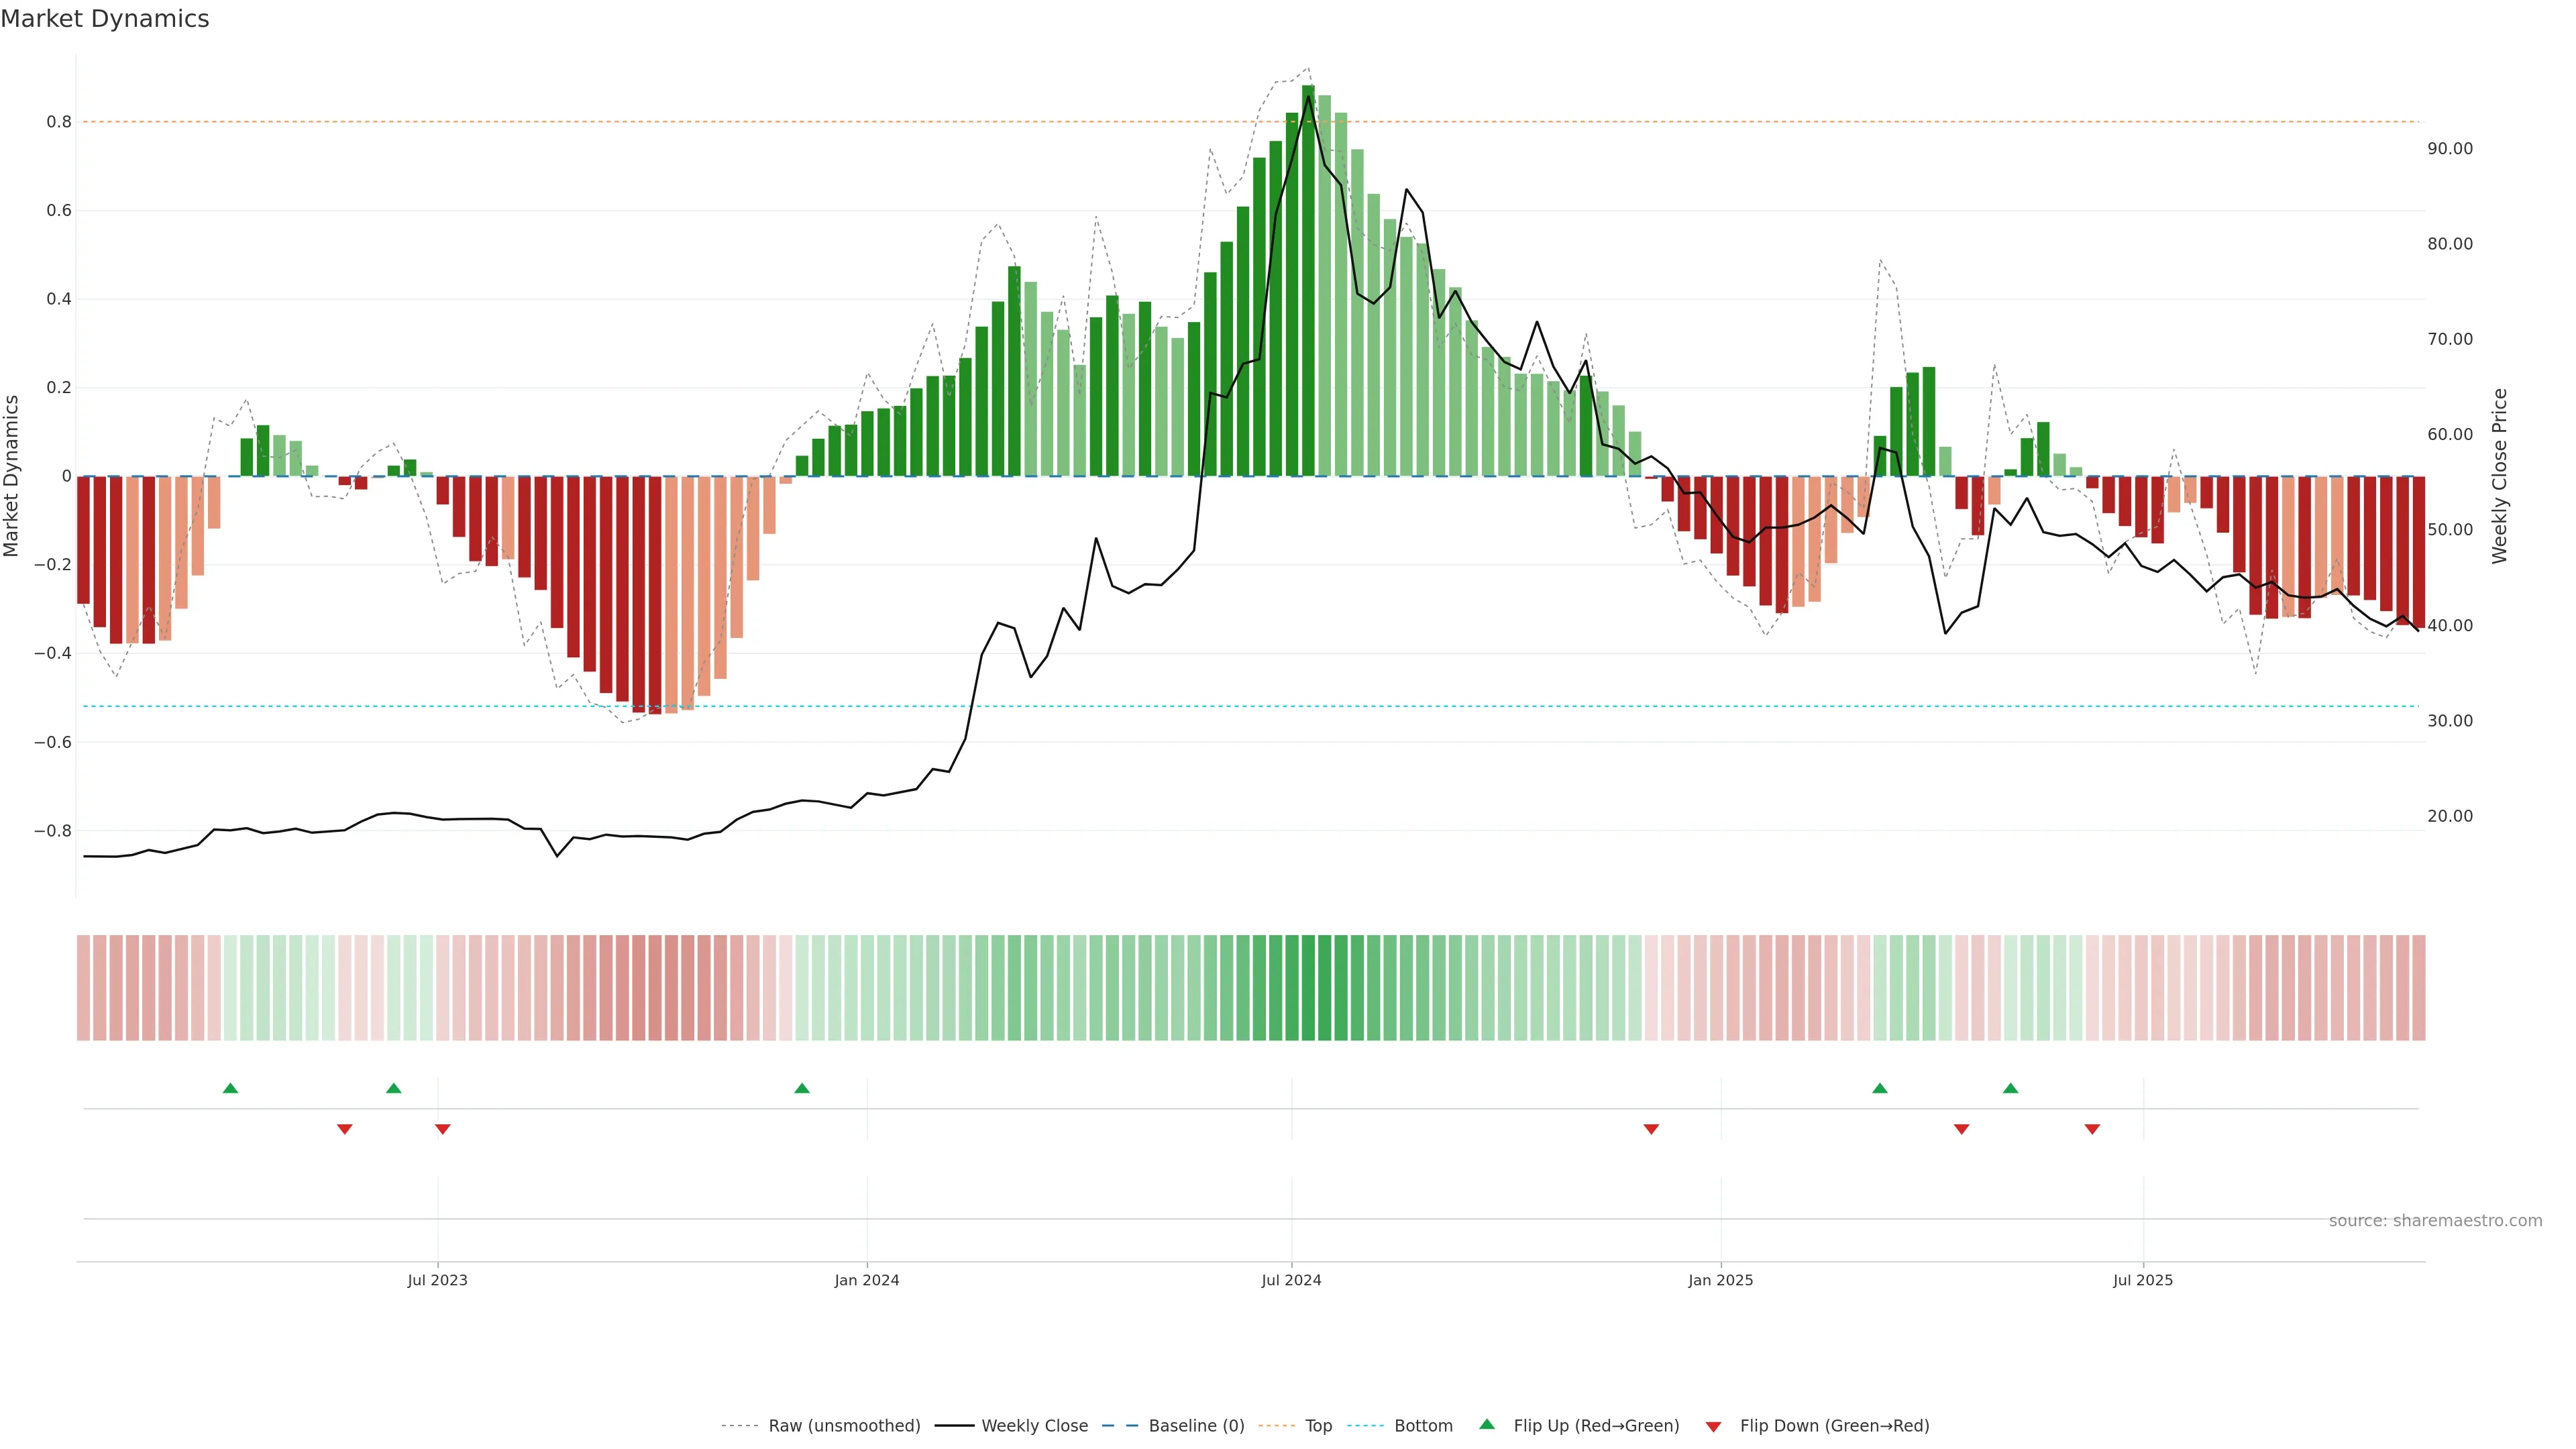Click the darkest green heat strip cell
This screenshot has width=2576, height=1449.
(1308, 988)
